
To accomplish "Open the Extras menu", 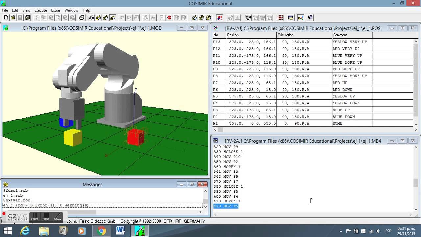I will pyautogui.click(x=56, y=10).
